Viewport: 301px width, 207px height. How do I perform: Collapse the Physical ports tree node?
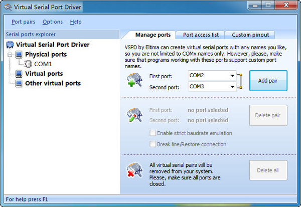pos(10,55)
